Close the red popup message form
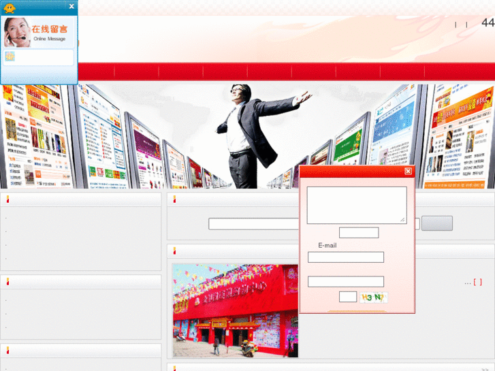 (408, 171)
